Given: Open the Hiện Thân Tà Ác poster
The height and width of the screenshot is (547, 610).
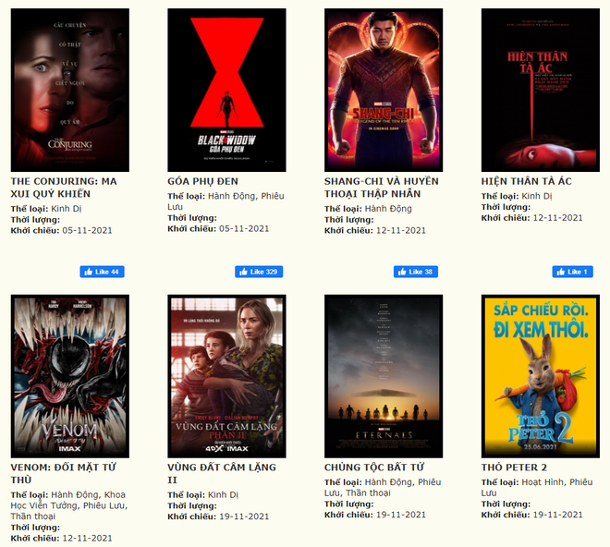Looking at the screenshot, I should 541,90.
